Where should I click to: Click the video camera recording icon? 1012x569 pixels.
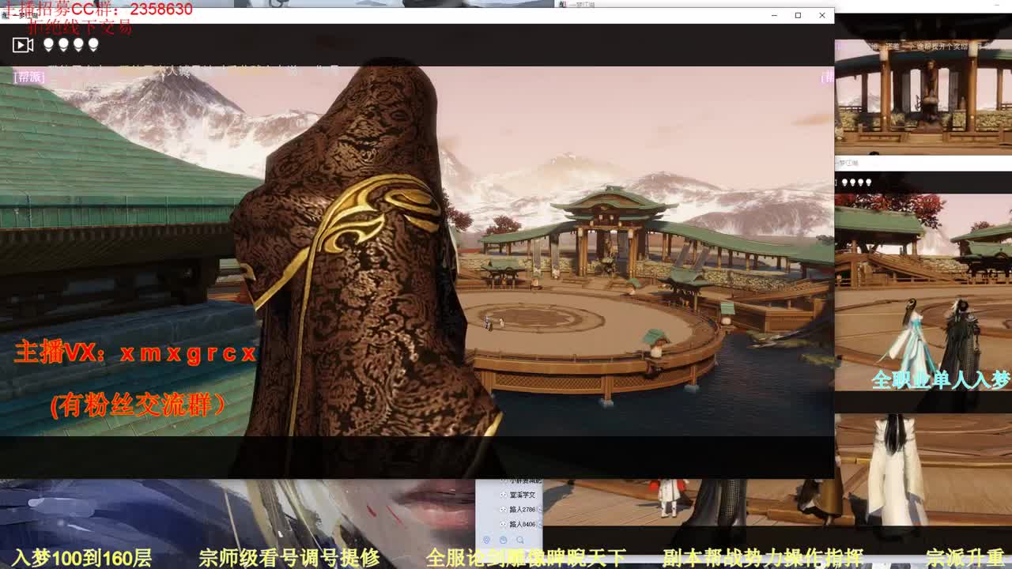(x=23, y=45)
